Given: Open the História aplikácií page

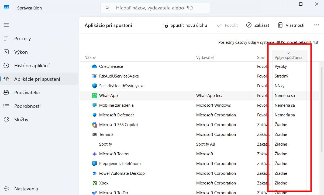Looking at the screenshot, I should pos(39,65).
